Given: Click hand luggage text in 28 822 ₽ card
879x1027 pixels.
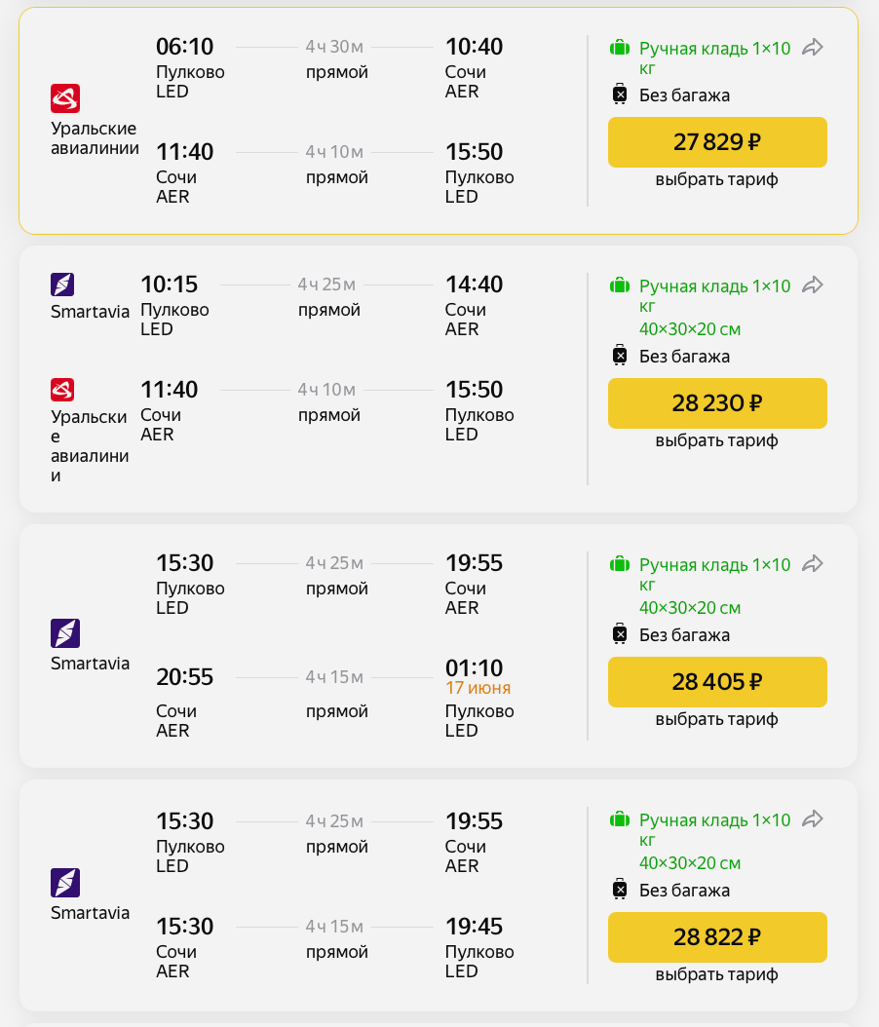Looking at the screenshot, I should point(714,820).
